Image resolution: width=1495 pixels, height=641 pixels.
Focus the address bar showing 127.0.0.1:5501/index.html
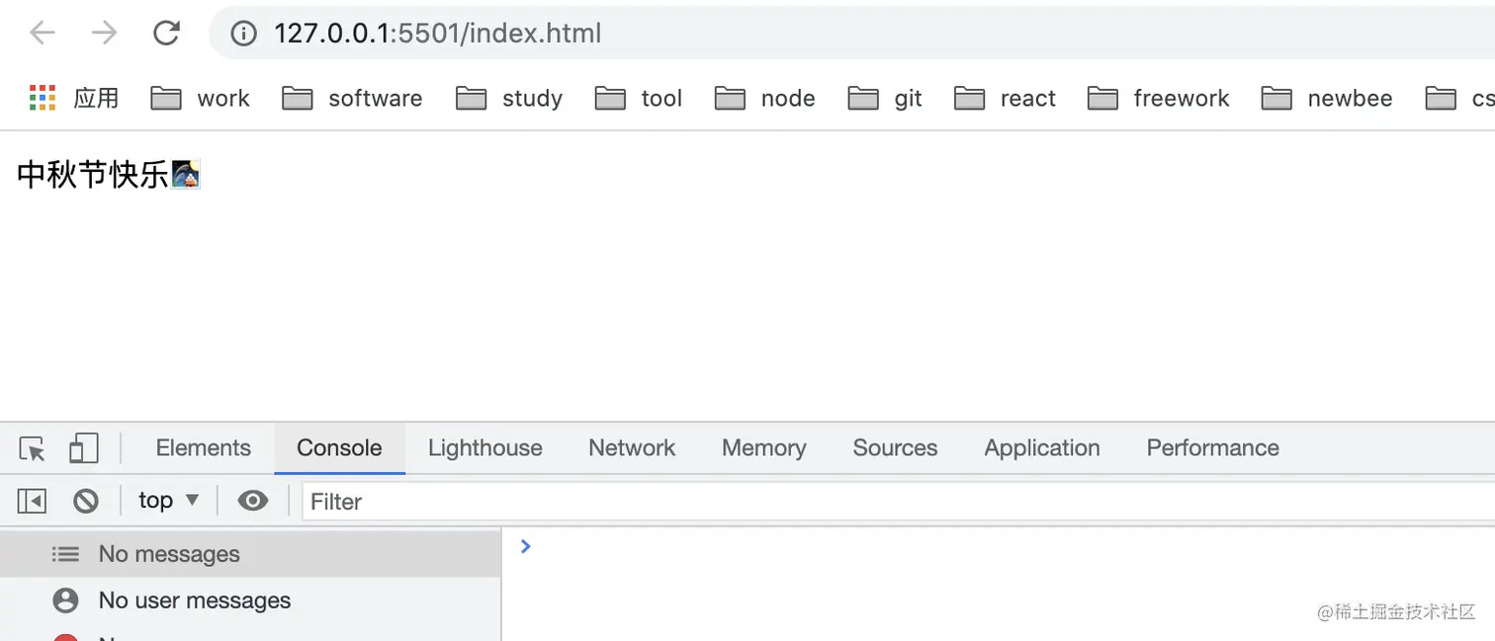[852, 34]
